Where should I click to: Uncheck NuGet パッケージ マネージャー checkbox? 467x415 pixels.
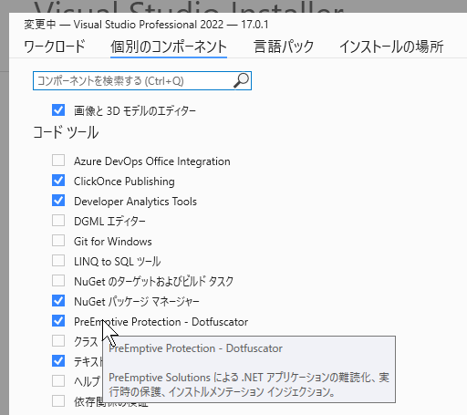coord(58,301)
